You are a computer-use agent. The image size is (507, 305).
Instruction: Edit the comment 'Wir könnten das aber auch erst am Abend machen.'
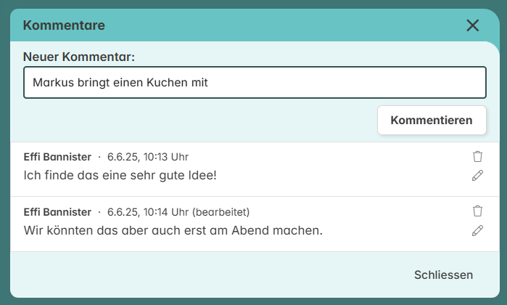tap(477, 230)
